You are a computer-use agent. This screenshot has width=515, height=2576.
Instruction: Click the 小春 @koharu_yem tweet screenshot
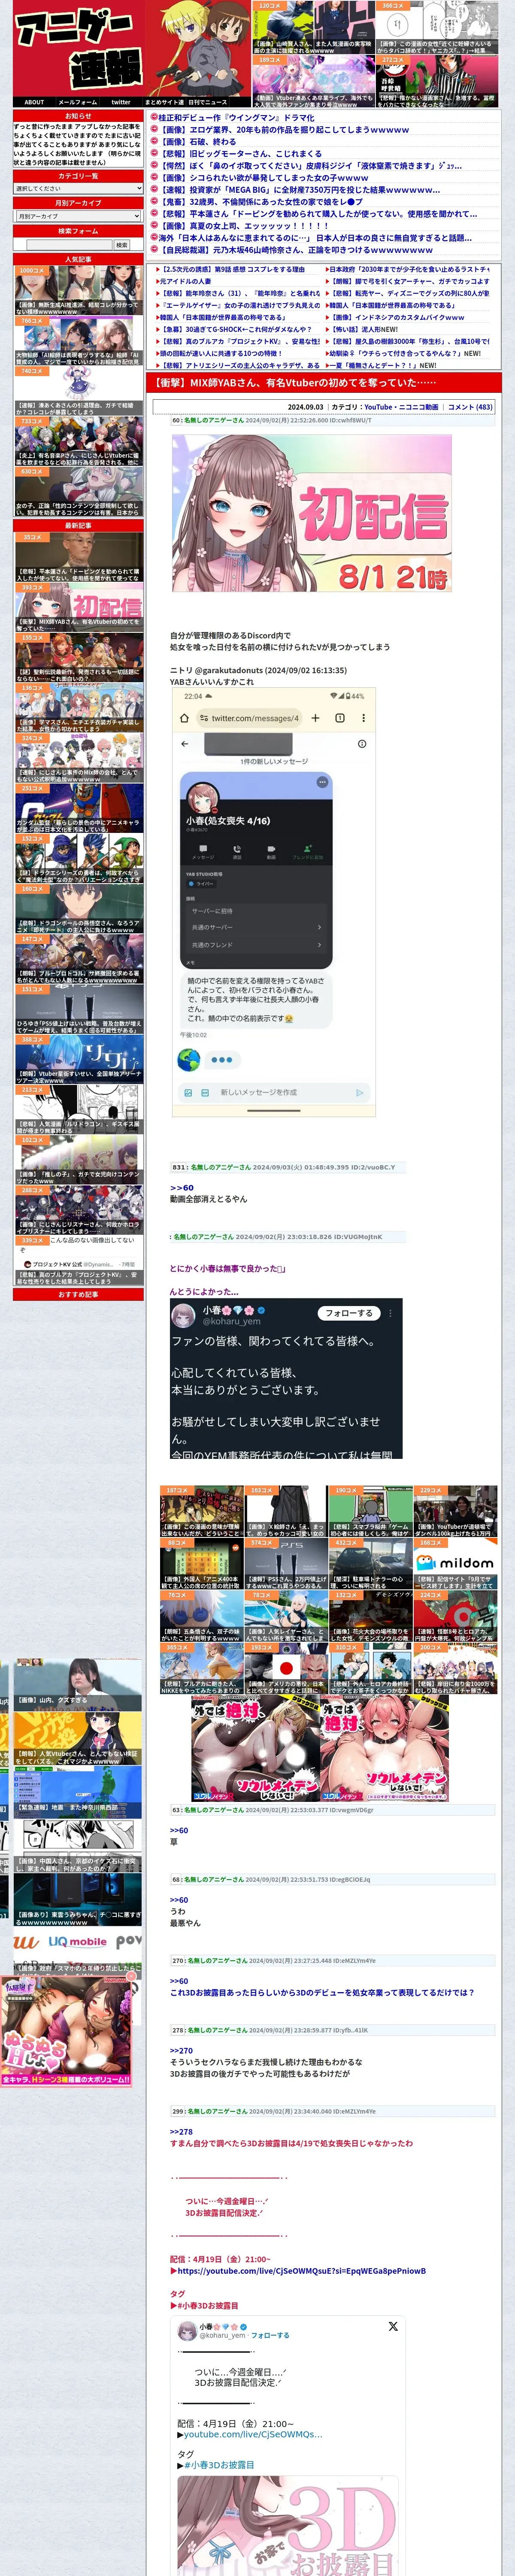pyautogui.click(x=286, y=1378)
